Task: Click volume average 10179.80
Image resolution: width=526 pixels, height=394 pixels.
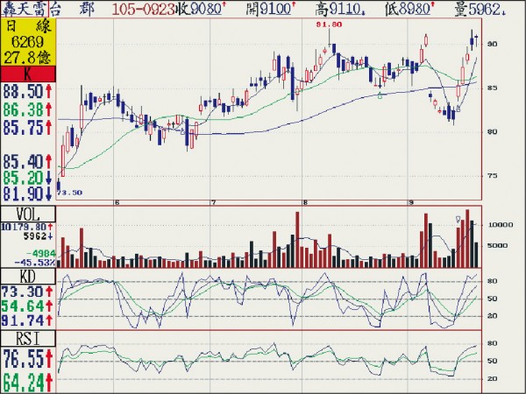Action: 27,227
